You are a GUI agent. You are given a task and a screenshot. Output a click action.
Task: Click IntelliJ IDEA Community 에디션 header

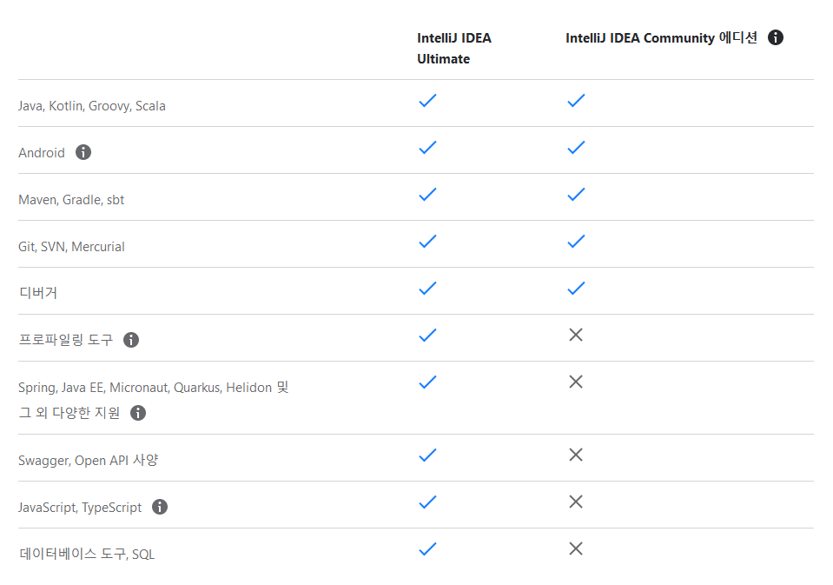pos(661,38)
